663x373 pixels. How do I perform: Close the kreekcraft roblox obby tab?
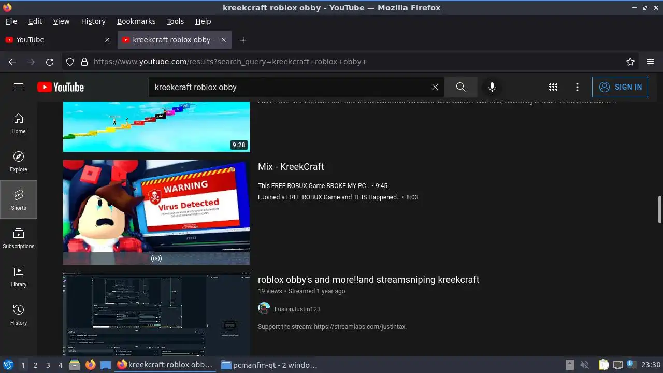coord(224,40)
